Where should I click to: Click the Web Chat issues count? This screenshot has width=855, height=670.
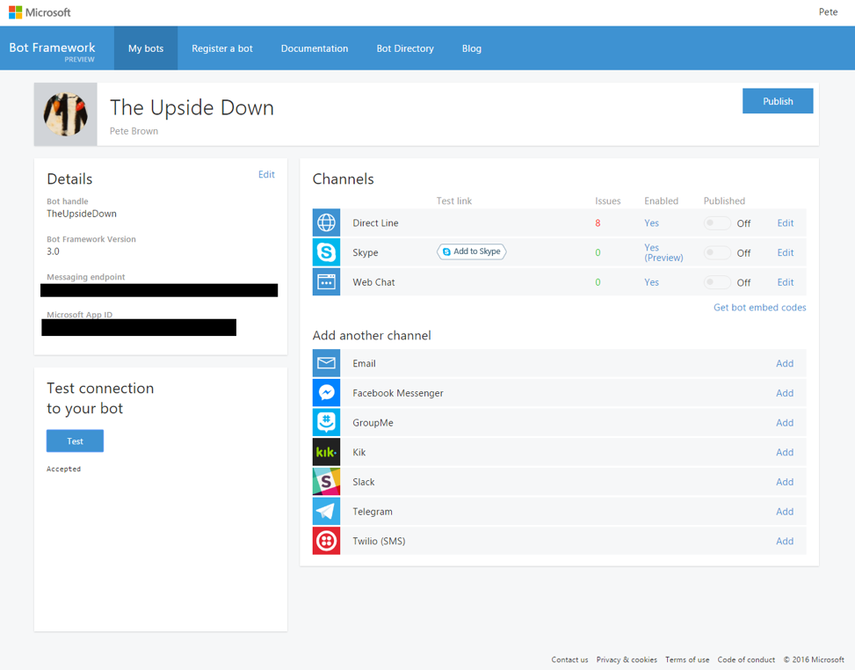pos(598,282)
